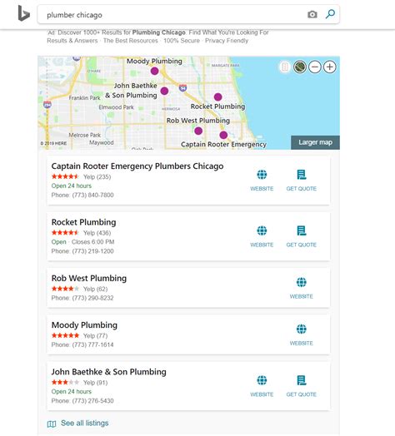Click the Melrose Park map label
This screenshot has height=436, width=395.
[85, 135]
